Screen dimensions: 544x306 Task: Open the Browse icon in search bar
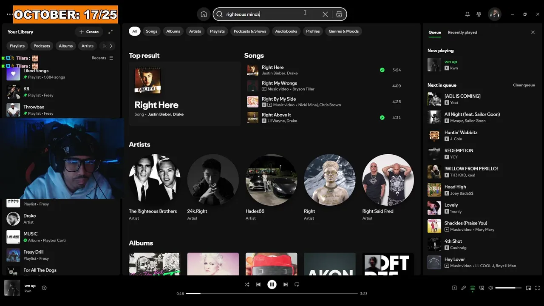339,14
